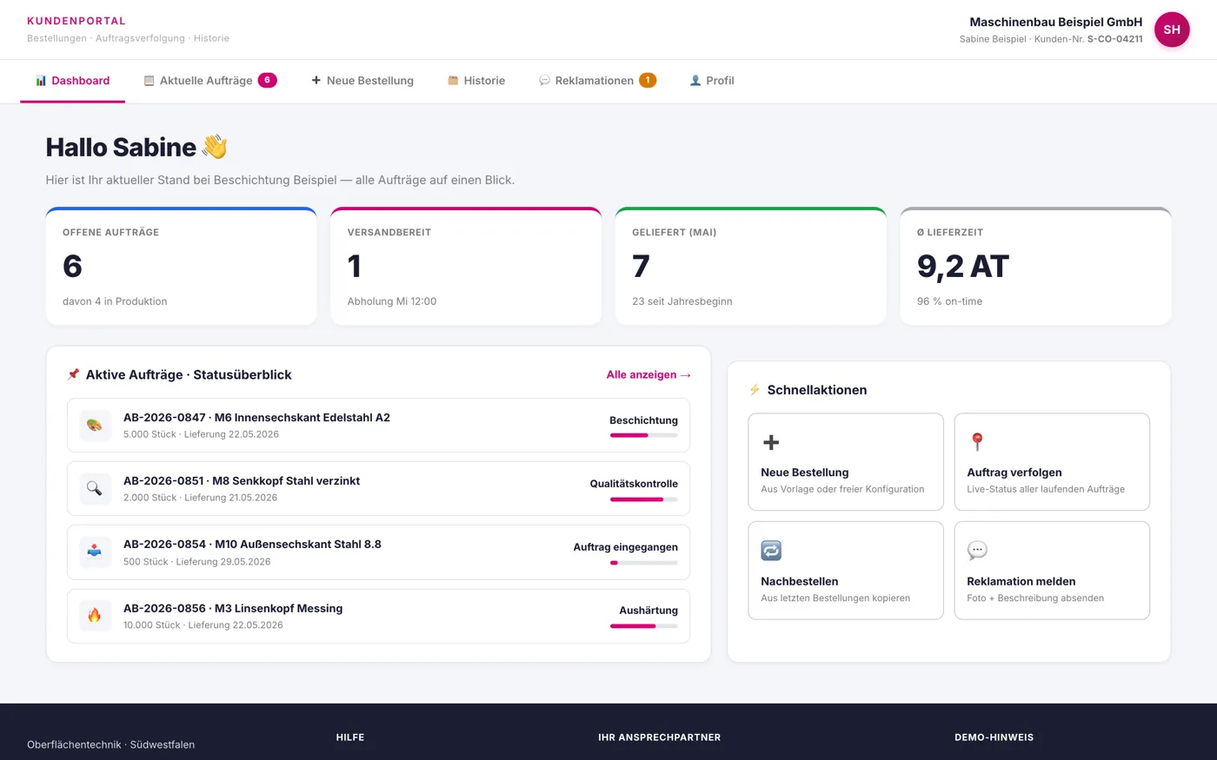Go to the Historie tab
This screenshot has height=760, width=1217.
(x=475, y=81)
